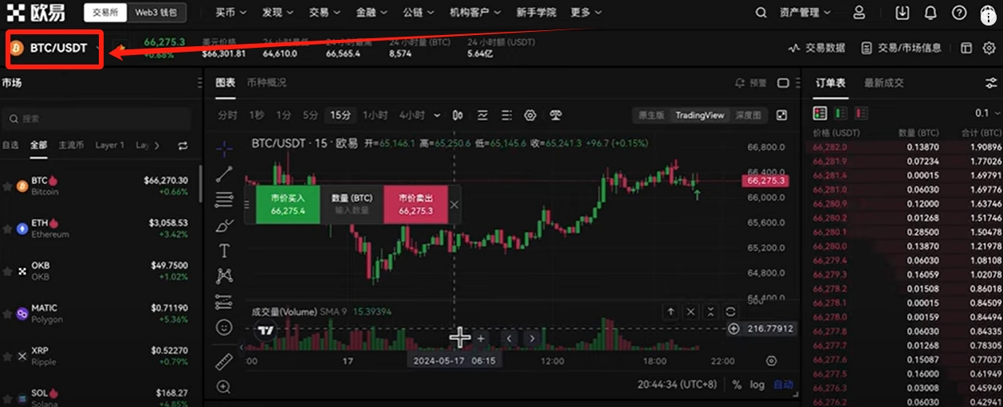Screen dimensions: 1003x407
Task: Select the prediction and measurement tool
Action: click(x=224, y=302)
